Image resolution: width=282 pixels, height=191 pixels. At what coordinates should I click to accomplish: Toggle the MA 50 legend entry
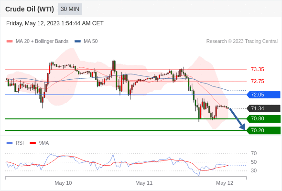86,41
